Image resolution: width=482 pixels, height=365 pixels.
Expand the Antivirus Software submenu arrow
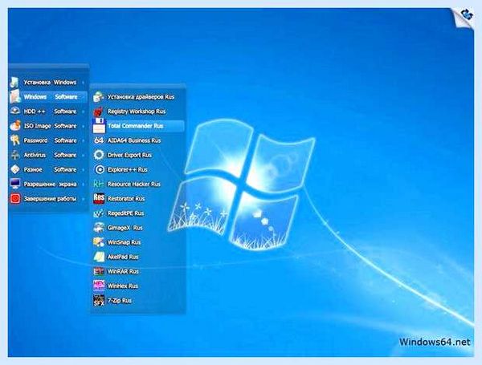click(x=83, y=156)
